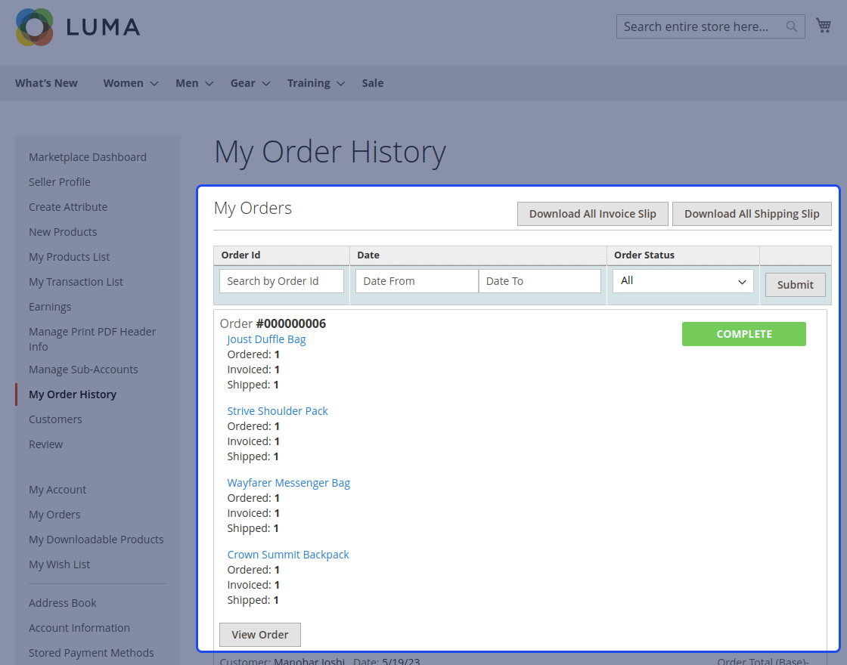
Task: Click order number #000000006
Action: 290,323
